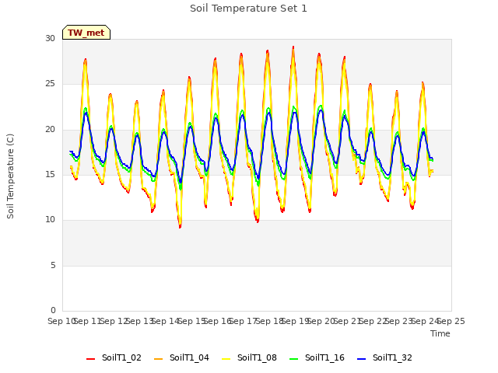Toggle the SoilT1_16 legend entry

click(317, 357)
